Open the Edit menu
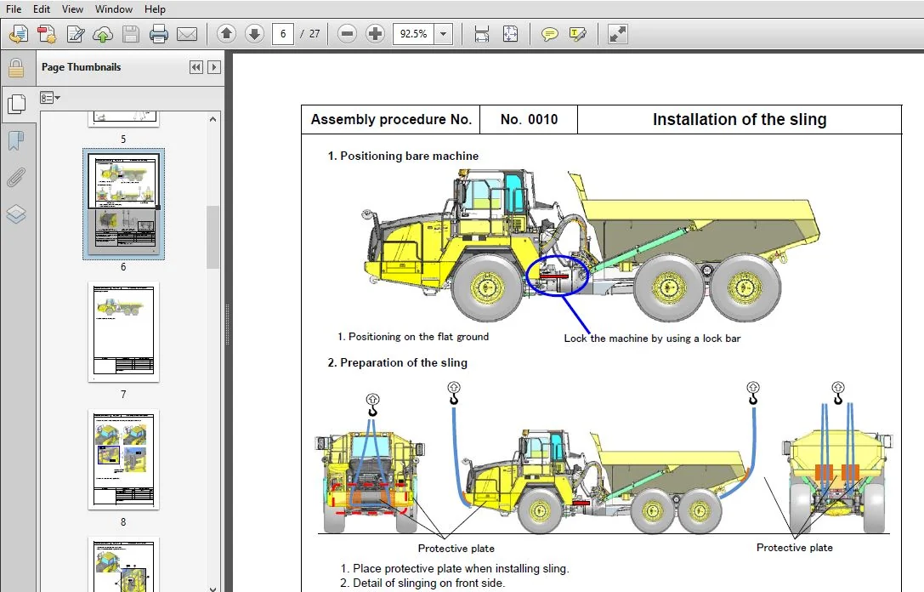 [42, 9]
